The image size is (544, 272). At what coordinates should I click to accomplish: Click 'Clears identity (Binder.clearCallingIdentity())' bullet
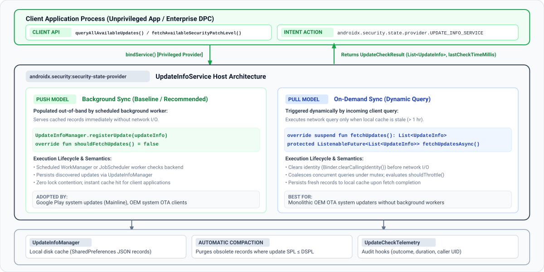click(357, 167)
